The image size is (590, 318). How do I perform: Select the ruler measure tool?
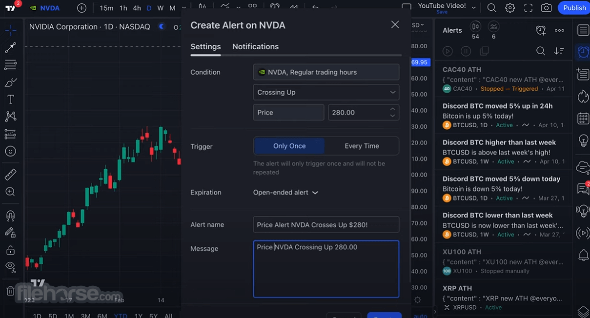[10, 174]
